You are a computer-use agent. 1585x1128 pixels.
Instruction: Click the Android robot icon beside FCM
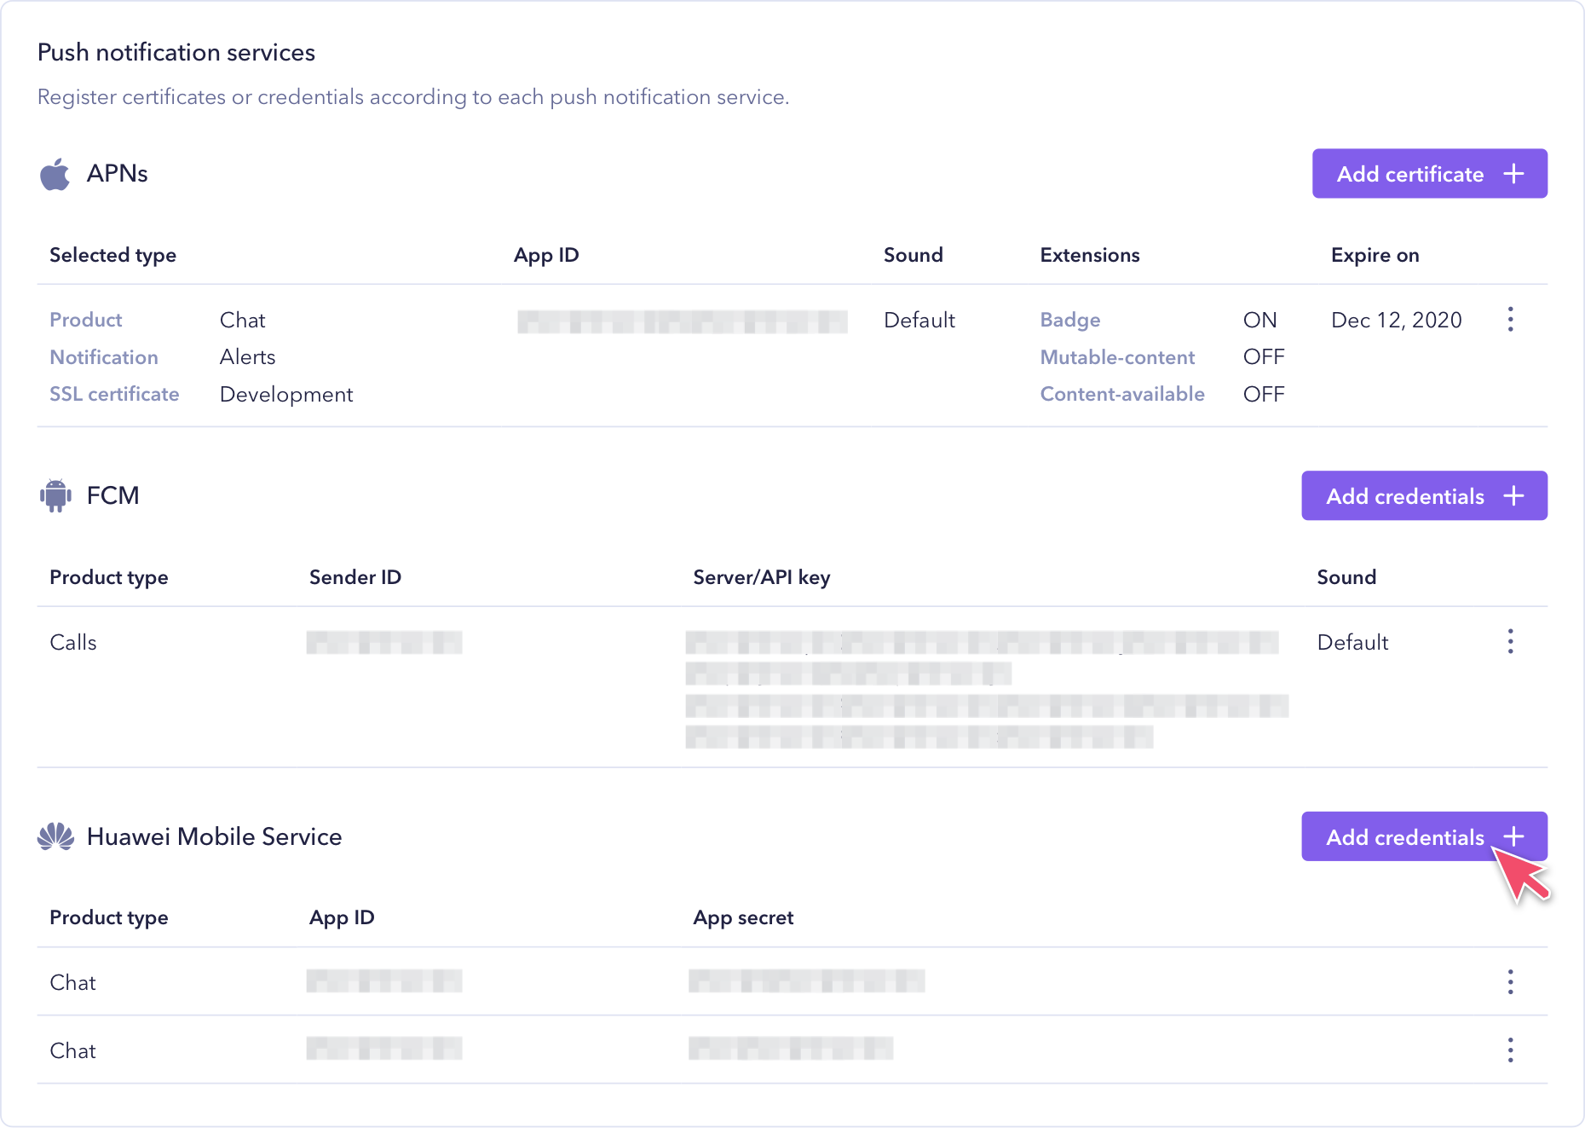55,495
